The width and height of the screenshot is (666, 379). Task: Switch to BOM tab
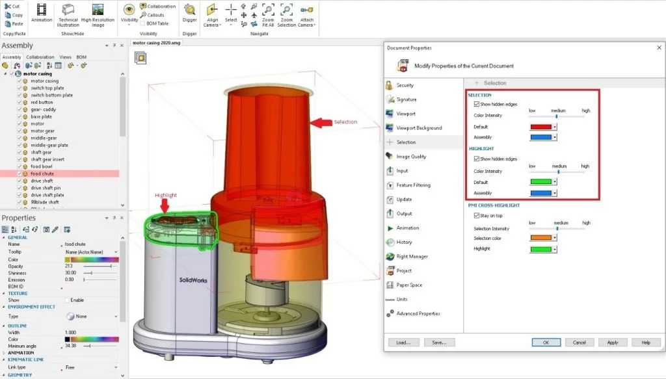81,57
